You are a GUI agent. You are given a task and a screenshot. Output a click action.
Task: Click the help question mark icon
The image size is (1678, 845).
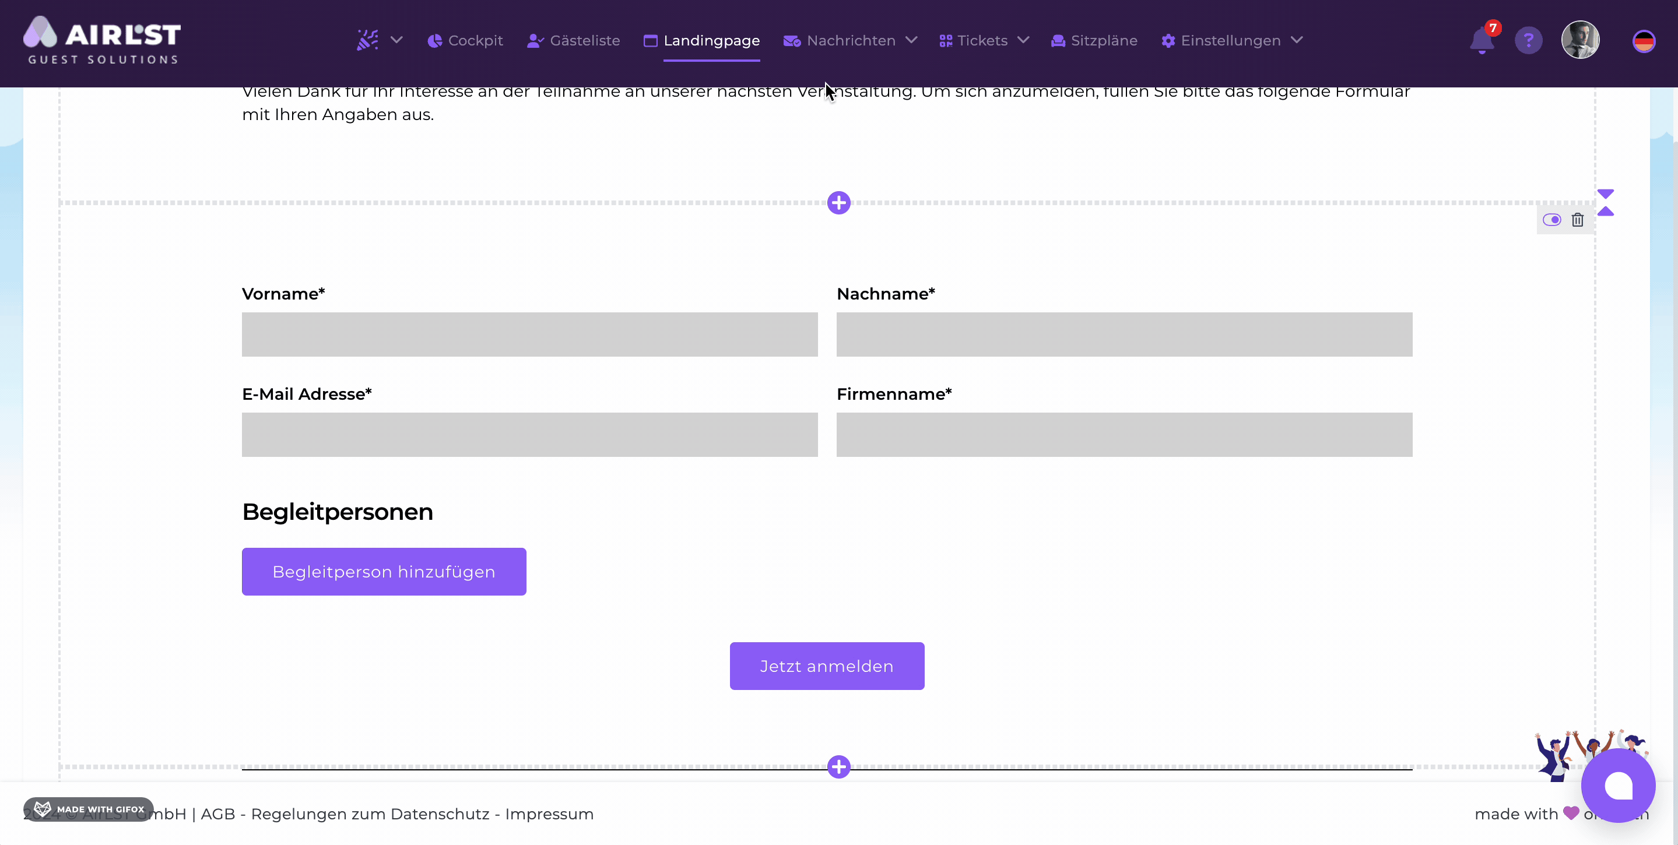tap(1528, 40)
